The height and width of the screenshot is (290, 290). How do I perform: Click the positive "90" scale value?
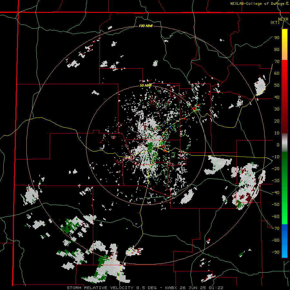click(277, 38)
